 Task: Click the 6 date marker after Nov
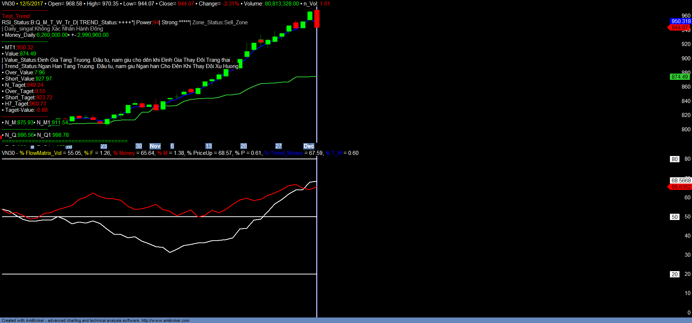[x=172, y=146]
